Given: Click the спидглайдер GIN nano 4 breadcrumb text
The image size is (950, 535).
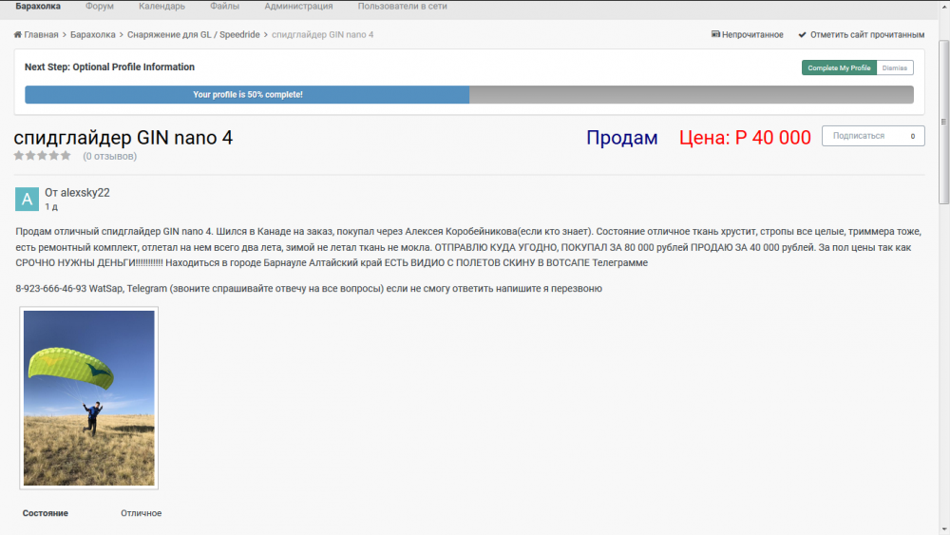Looking at the screenshot, I should click(x=322, y=34).
